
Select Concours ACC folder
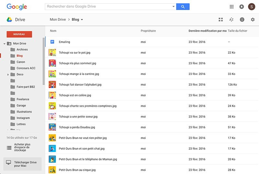(26, 68)
